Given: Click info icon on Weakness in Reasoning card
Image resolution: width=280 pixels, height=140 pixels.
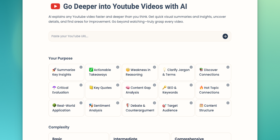Looking at the screenshot, I should click(154, 67).
